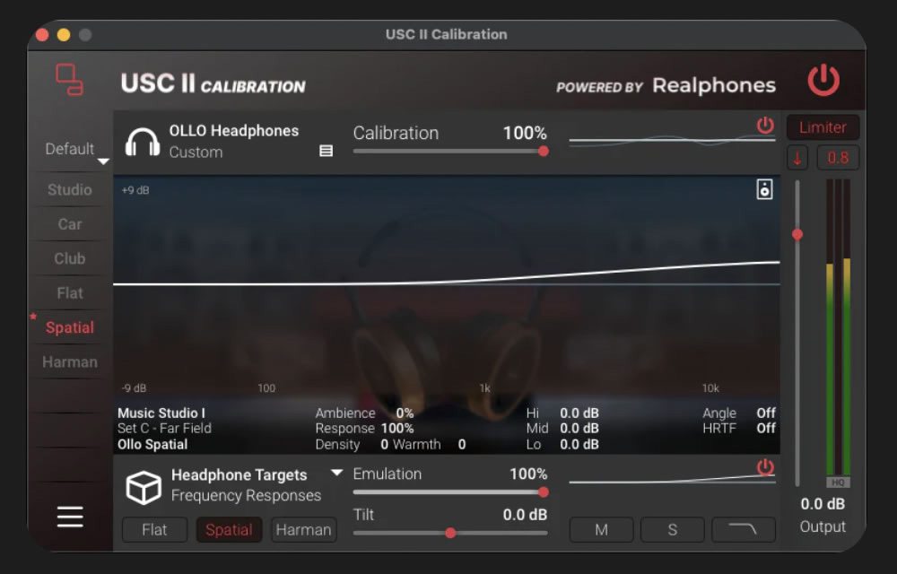
Task: Select the Harman preset in sidebar
Action: 70,362
